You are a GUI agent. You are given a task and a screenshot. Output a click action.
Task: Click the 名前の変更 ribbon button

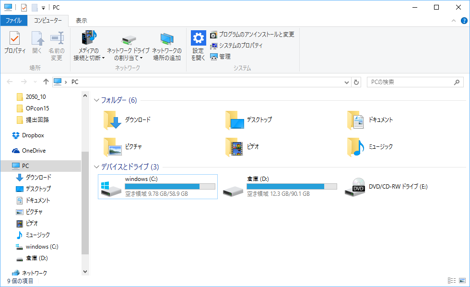pos(57,46)
